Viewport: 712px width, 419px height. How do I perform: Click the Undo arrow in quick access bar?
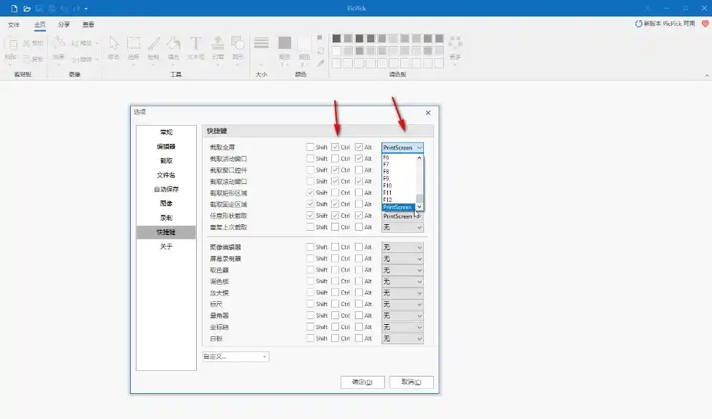[x=64, y=9]
